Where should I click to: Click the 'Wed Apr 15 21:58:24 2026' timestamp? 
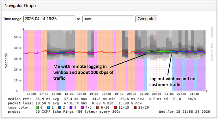185,112
